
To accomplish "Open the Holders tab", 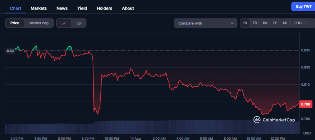I will pos(105,8).
